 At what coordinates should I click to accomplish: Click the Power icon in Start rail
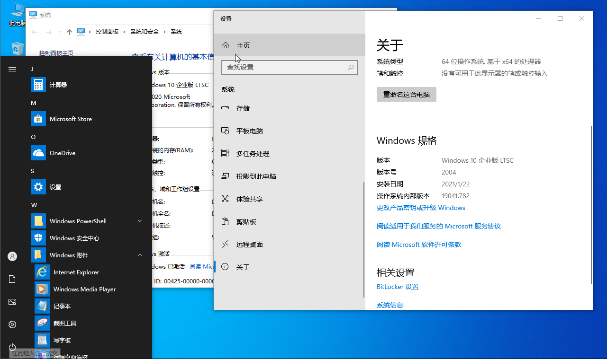point(12,347)
